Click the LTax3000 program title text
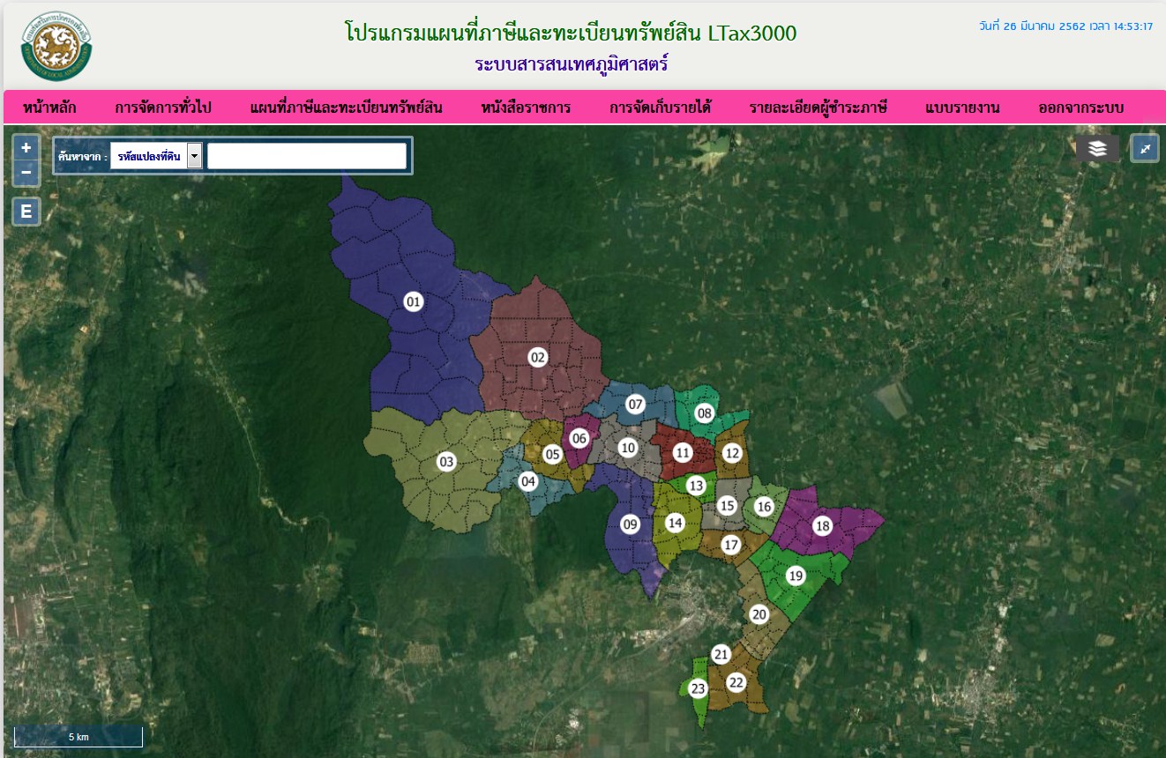Viewport: 1166px width, 758px height. (x=571, y=33)
